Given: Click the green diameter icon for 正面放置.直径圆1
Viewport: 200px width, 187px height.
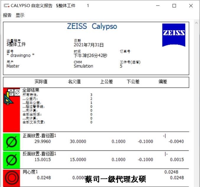Looking at the screenshot, I should click(12, 142).
